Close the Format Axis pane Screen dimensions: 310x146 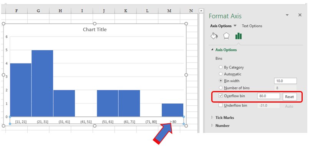300,15
